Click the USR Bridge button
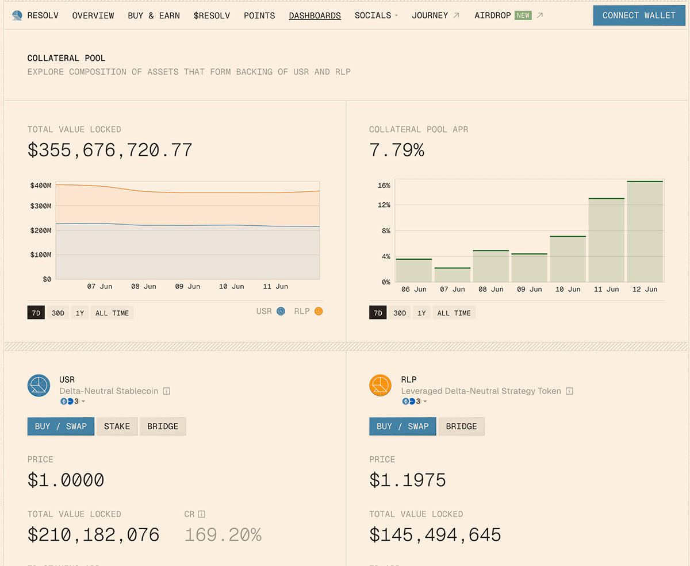This screenshot has height=566, width=690. tap(163, 426)
